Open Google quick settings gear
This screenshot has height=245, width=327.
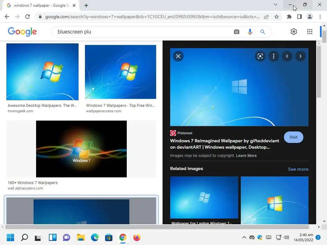coord(294,32)
